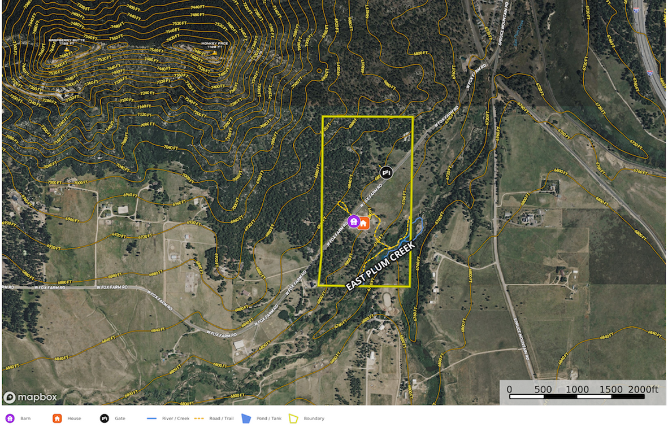Click the black Gate marker near W Fox Farm Rd
The height and width of the screenshot is (436, 668).
tap(387, 172)
